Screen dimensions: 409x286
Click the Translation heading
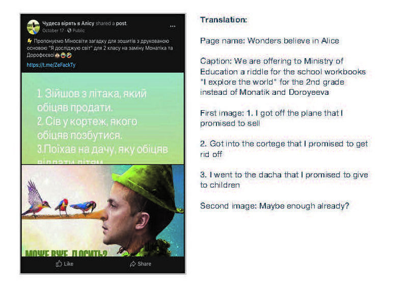coord(223,19)
